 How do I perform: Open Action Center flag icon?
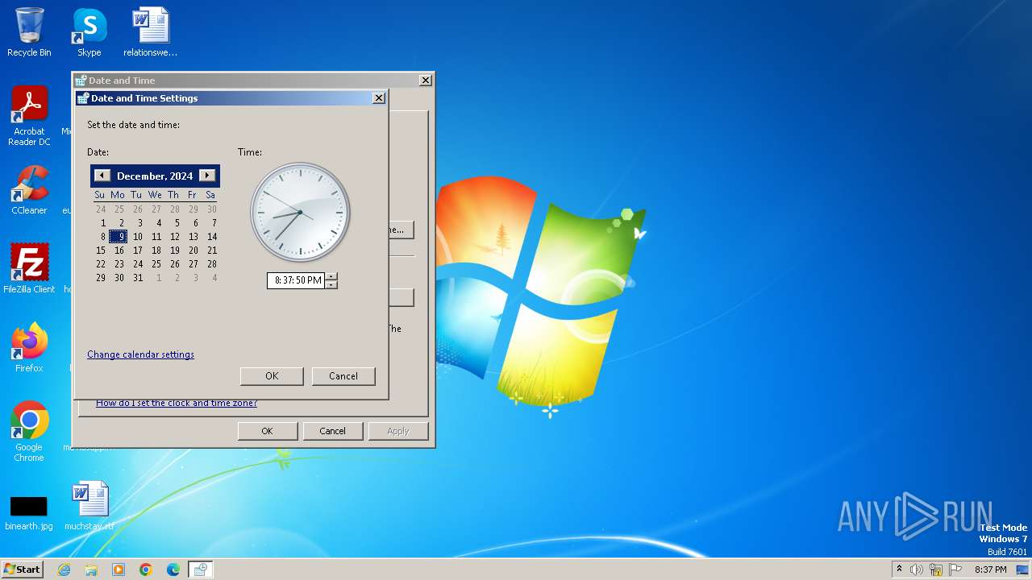pyautogui.click(x=955, y=570)
